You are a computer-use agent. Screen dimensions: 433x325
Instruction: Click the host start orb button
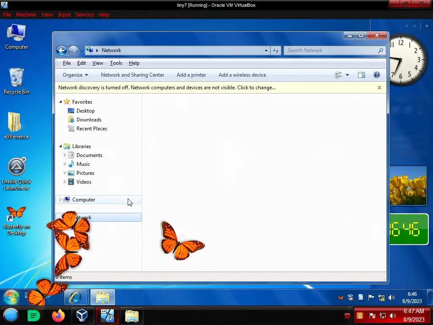click(x=11, y=315)
